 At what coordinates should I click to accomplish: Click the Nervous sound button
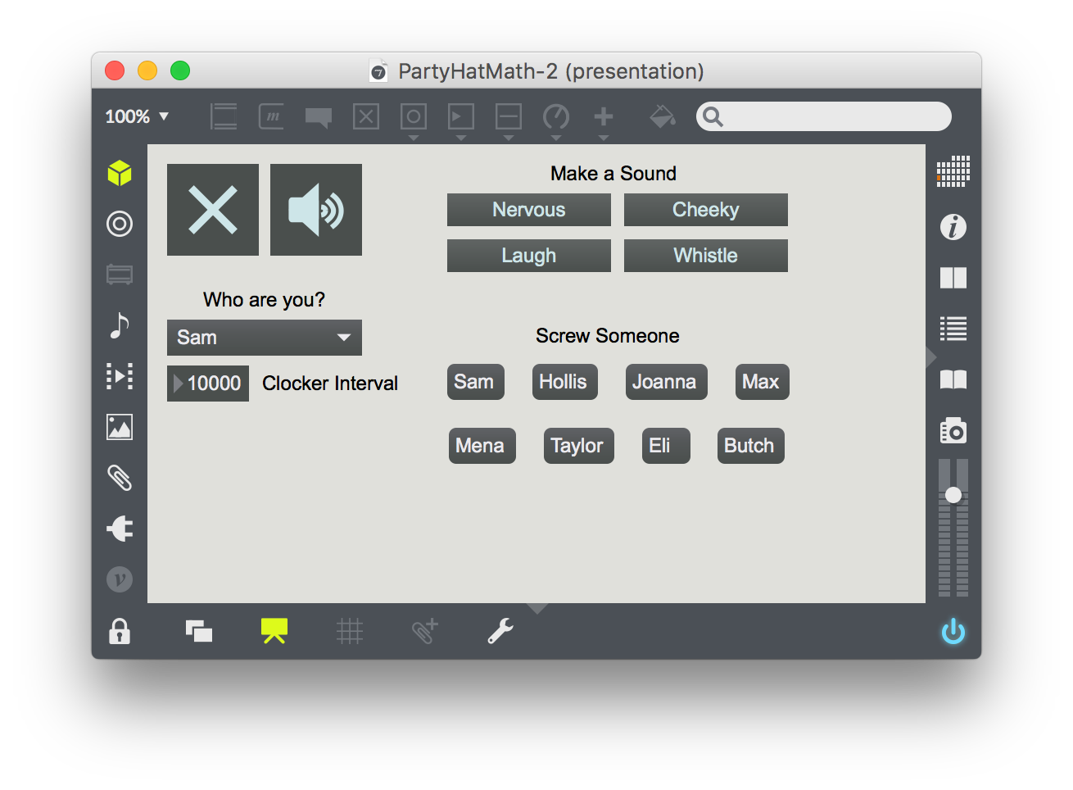point(529,210)
